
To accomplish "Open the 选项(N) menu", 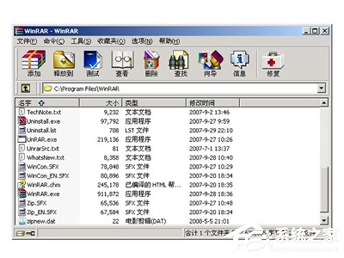I will pyautogui.click(x=142, y=41).
